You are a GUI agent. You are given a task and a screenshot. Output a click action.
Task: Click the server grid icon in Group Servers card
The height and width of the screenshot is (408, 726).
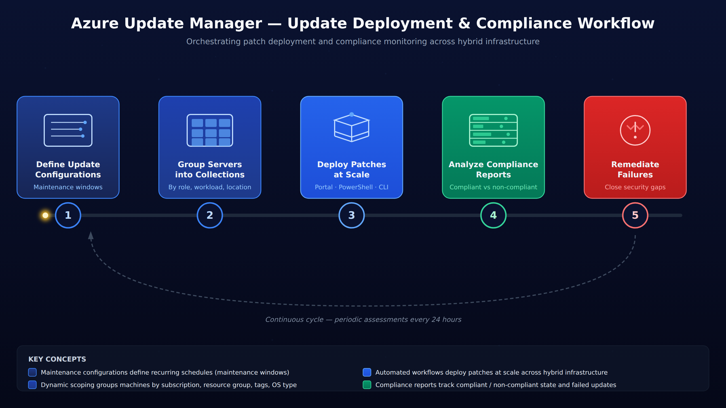tap(210, 130)
